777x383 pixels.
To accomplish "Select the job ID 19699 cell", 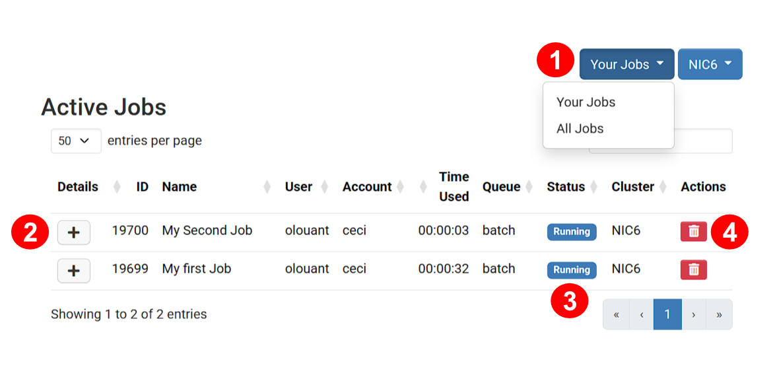I will pyautogui.click(x=130, y=269).
